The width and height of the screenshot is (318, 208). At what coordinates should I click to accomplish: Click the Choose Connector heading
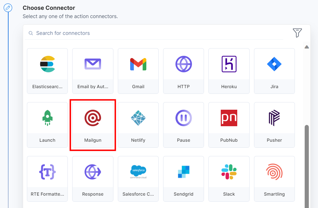[49, 8]
